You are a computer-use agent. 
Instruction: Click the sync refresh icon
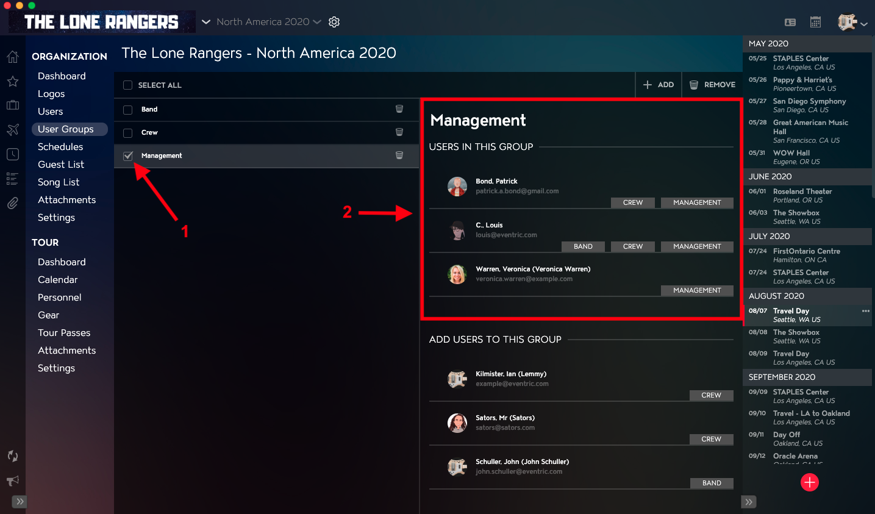[x=13, y=456]
